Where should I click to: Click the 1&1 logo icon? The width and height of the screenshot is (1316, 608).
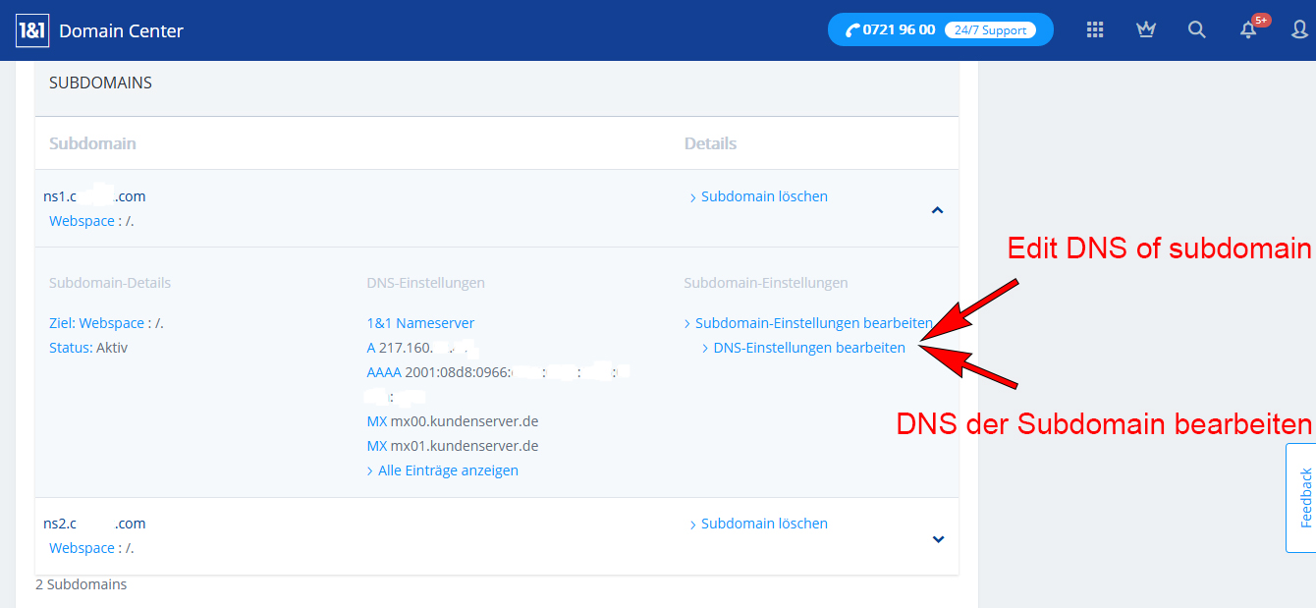pyautogui.click(x=32, y=30)
